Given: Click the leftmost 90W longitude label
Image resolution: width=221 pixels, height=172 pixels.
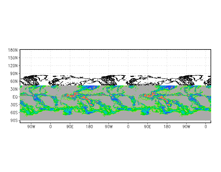Looking at the screenshot, I should pos(31,127).
